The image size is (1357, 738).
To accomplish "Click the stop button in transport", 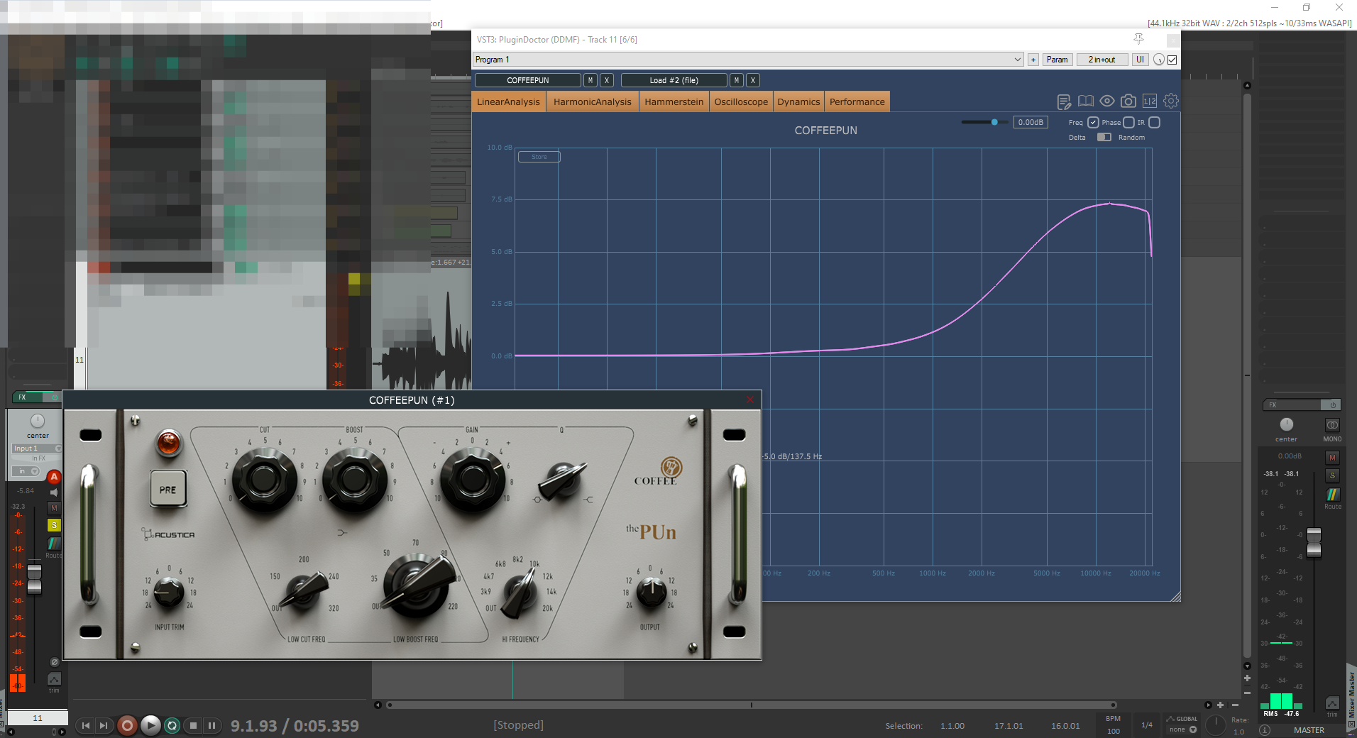I will point(193,725).
